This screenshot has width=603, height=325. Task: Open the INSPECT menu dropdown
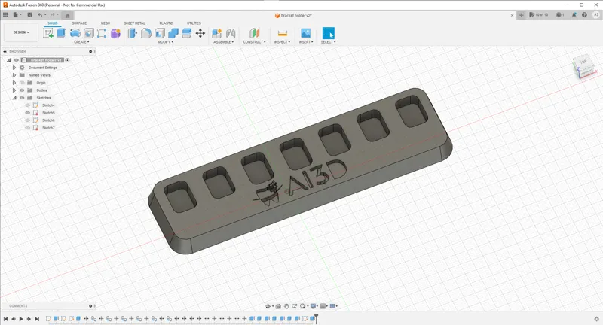tap(282, 42)
